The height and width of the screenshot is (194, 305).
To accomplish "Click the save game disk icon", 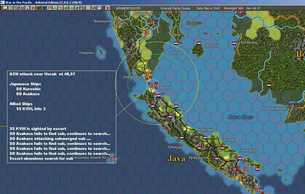I will click(x=5, y=8).
